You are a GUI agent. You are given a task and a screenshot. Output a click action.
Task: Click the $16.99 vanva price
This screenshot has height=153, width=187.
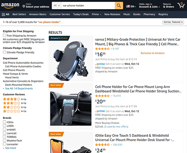point(100,54)
